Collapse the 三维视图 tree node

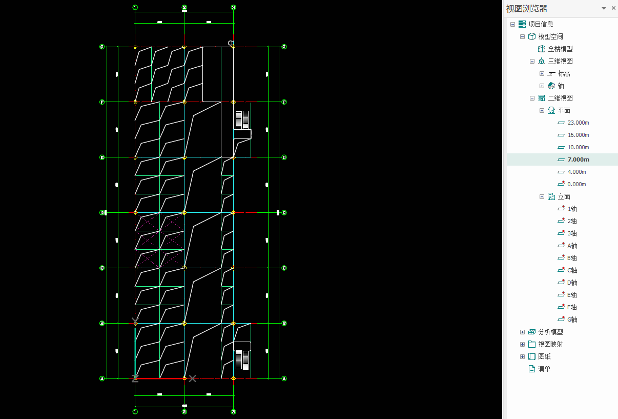[x=532, y=61]
